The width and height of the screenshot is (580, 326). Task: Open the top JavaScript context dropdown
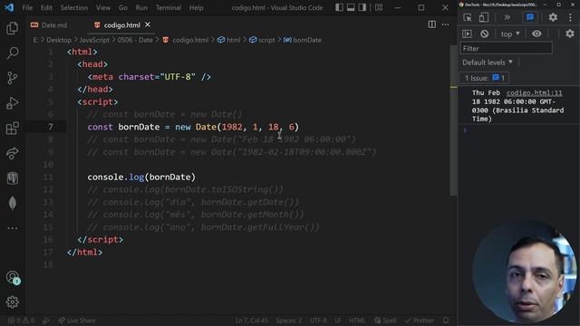pyautogui.click(x=510, y=34)
